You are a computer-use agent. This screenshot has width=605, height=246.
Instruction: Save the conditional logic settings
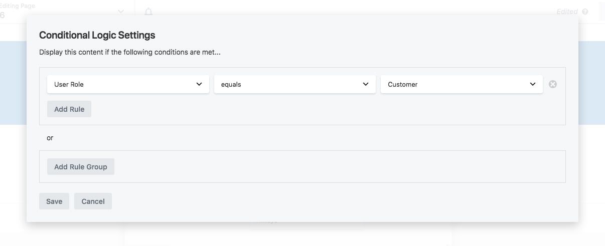pyautogui.click(x=54, y=201)
